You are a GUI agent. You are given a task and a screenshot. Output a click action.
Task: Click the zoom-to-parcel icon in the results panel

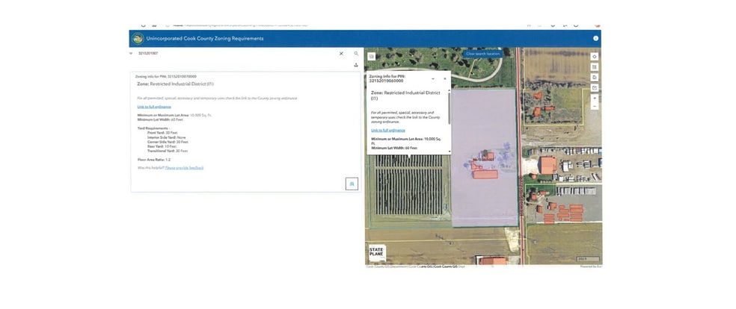(x=352, y=183)
